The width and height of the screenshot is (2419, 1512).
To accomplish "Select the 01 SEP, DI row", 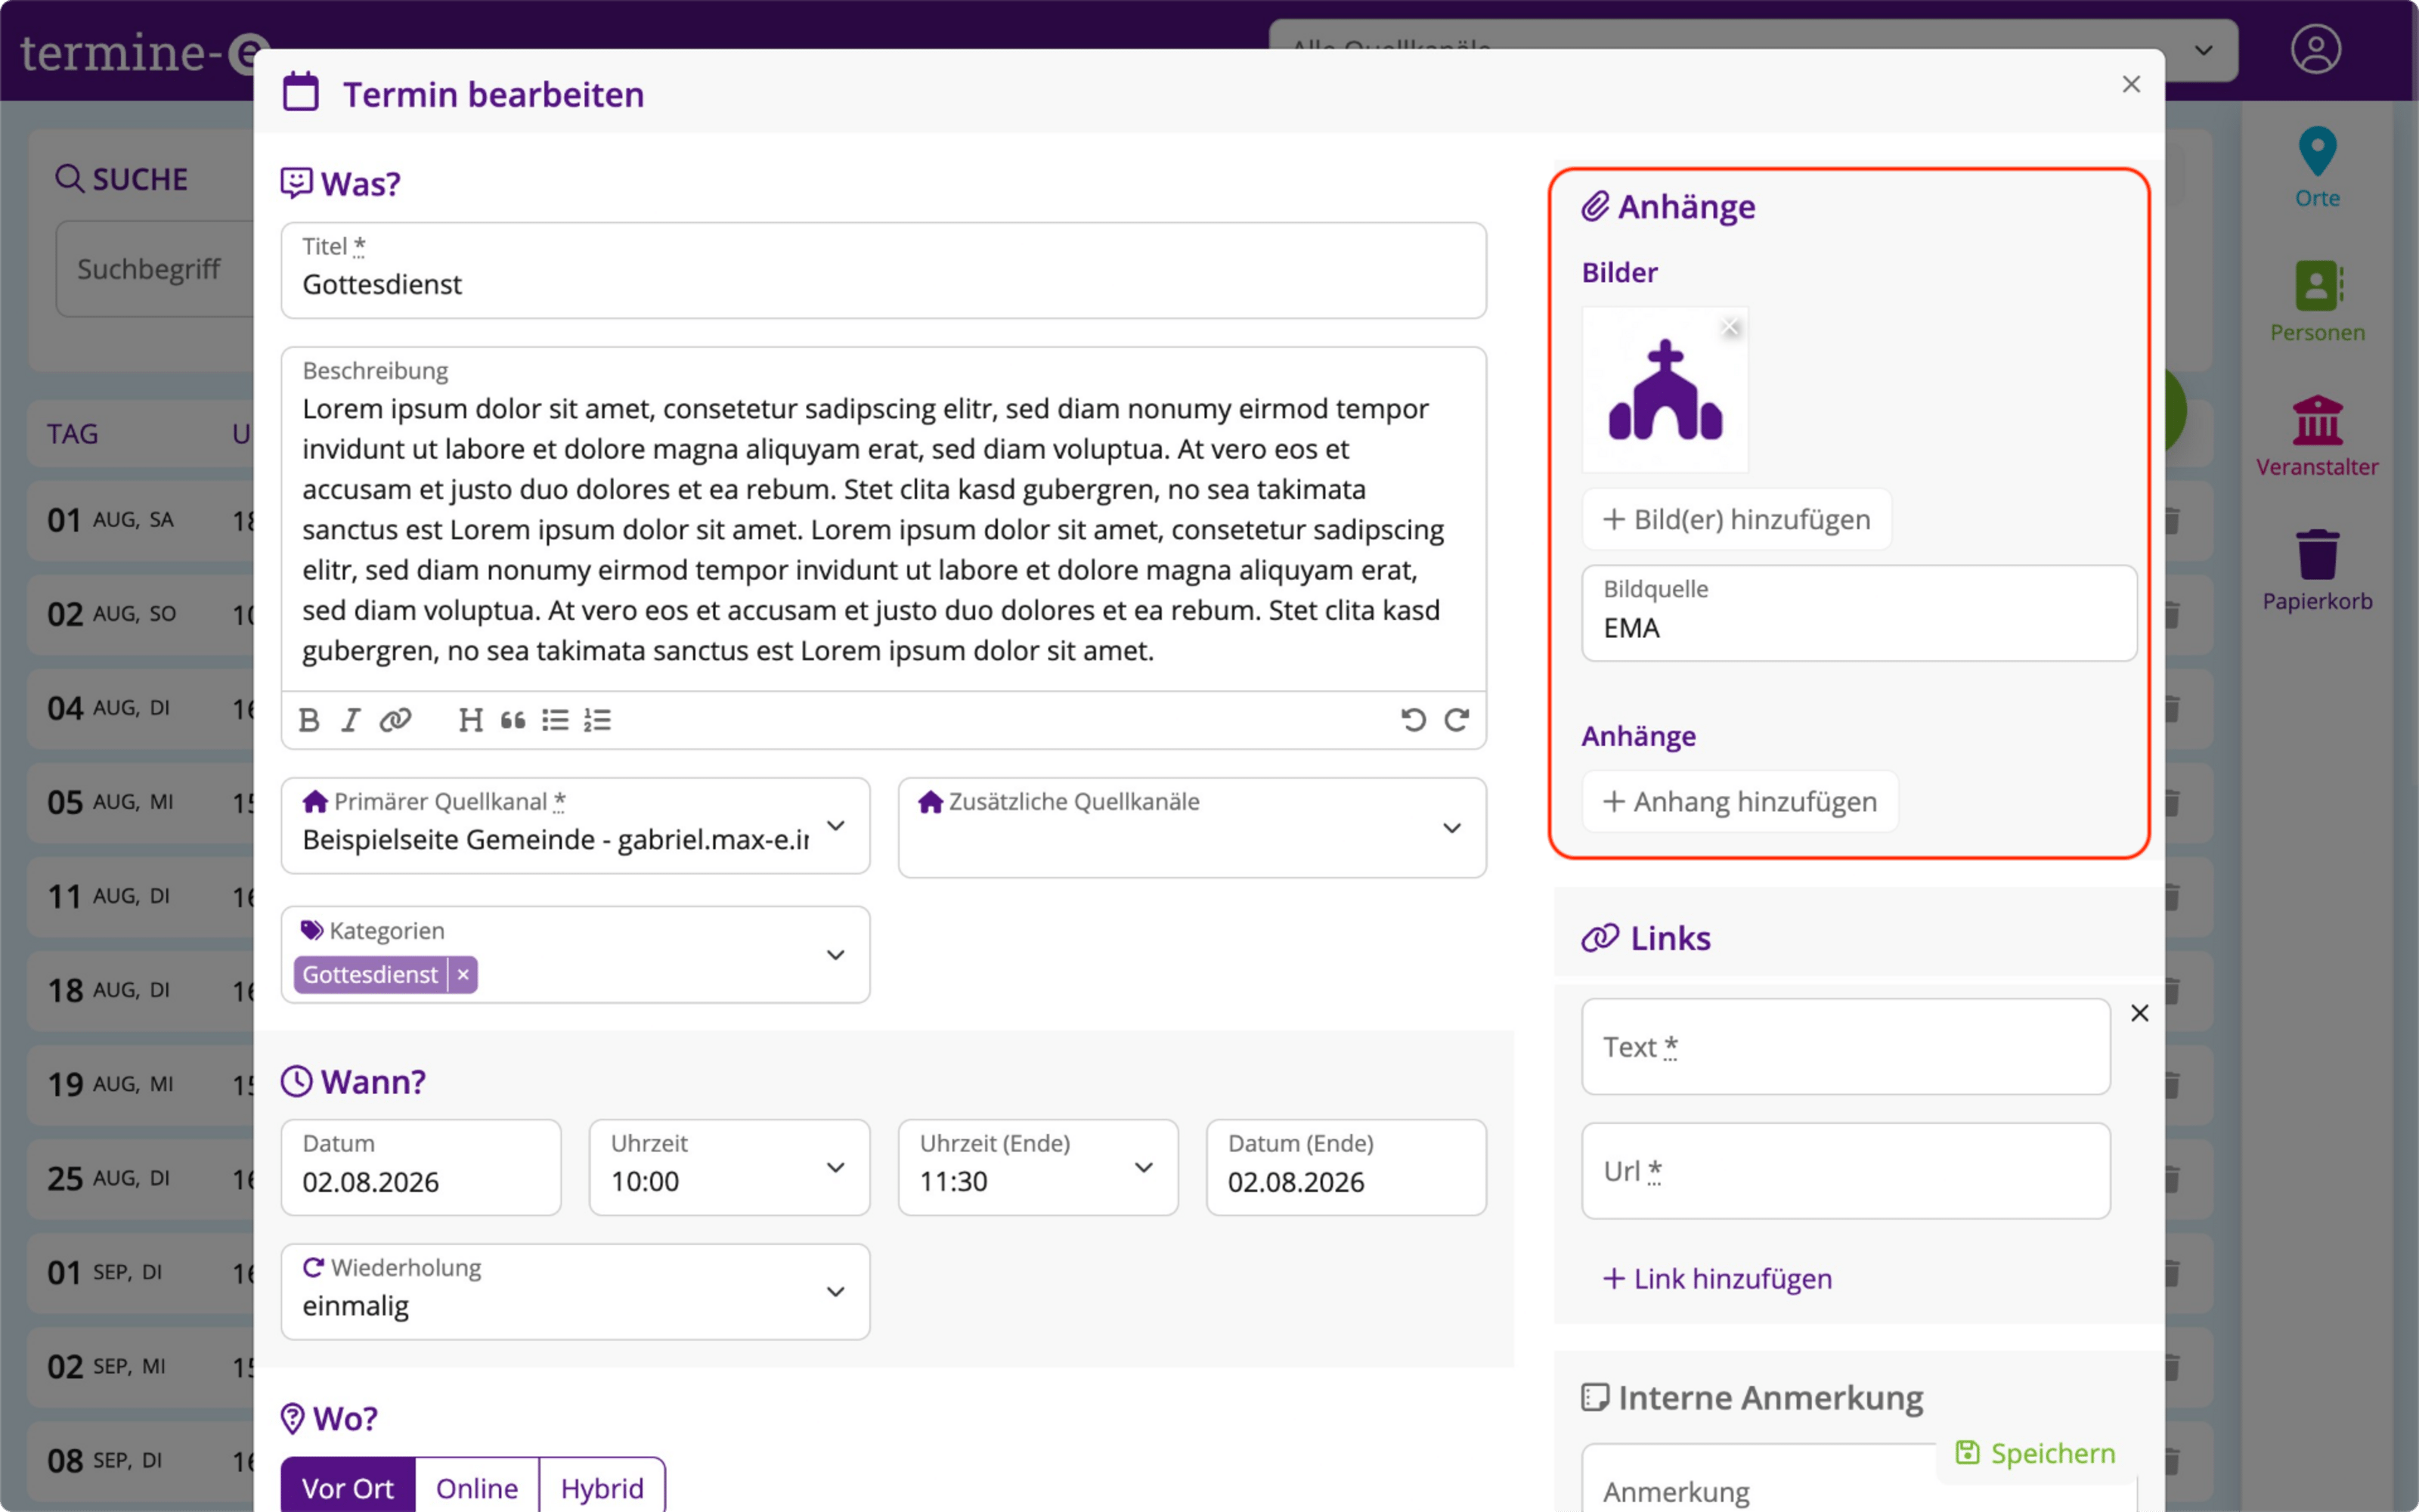I will 140,1272.
